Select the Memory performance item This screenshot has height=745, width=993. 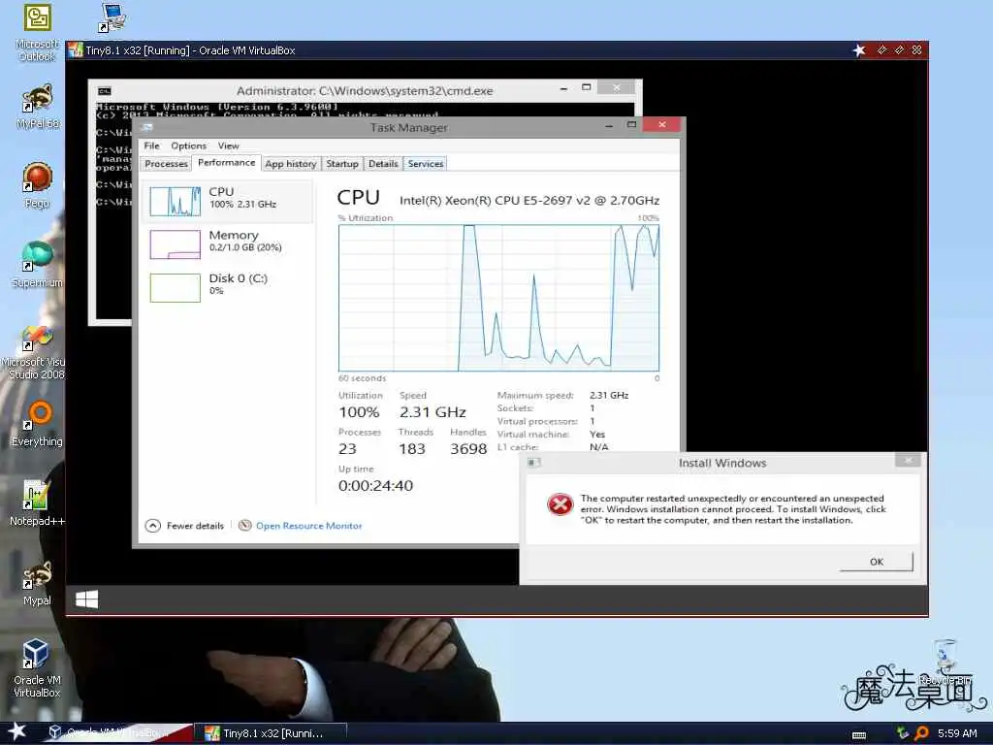(x=228, y=243)
